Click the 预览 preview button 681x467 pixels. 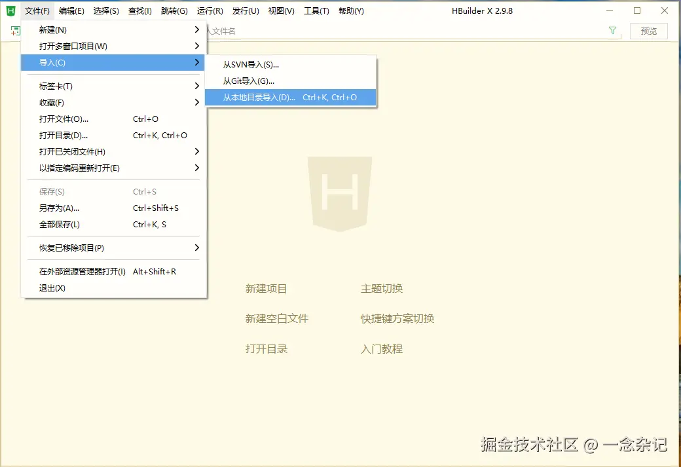tap(648, 31)
